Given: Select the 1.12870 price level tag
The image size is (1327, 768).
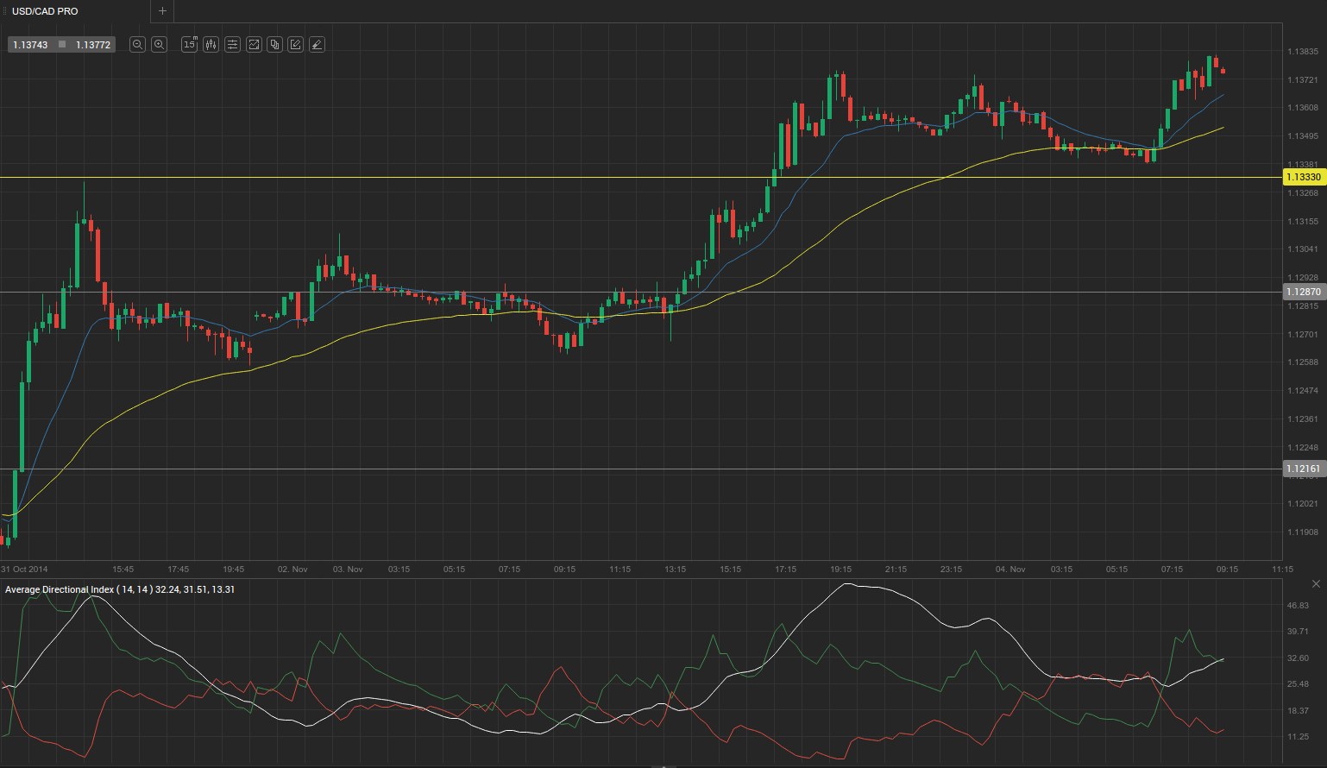Looking at the screenshot, I should tap(1303, 292).
